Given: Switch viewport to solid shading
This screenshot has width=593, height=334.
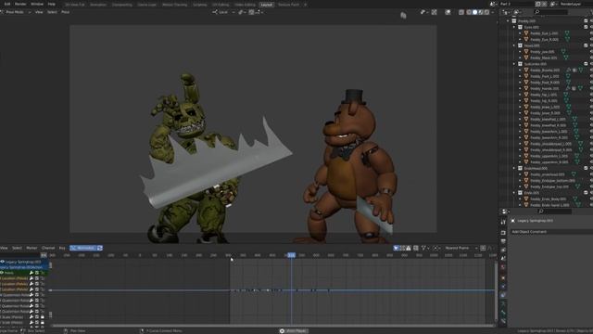Looking at the screenshot, I should [x=475, y=12].
